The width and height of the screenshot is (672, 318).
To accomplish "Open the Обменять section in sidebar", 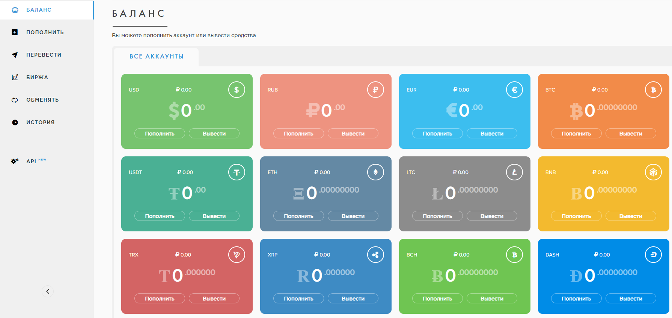I will pyautogui.click(x=42, y=100).
